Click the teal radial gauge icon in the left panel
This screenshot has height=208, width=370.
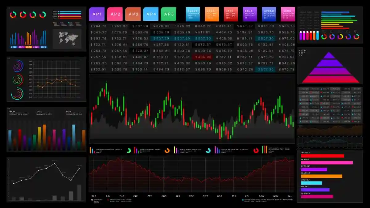[18, 93]
